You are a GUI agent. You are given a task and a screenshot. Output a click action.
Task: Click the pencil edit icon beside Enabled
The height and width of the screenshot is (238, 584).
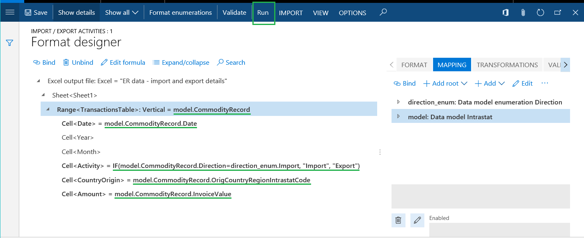point(417,220)
